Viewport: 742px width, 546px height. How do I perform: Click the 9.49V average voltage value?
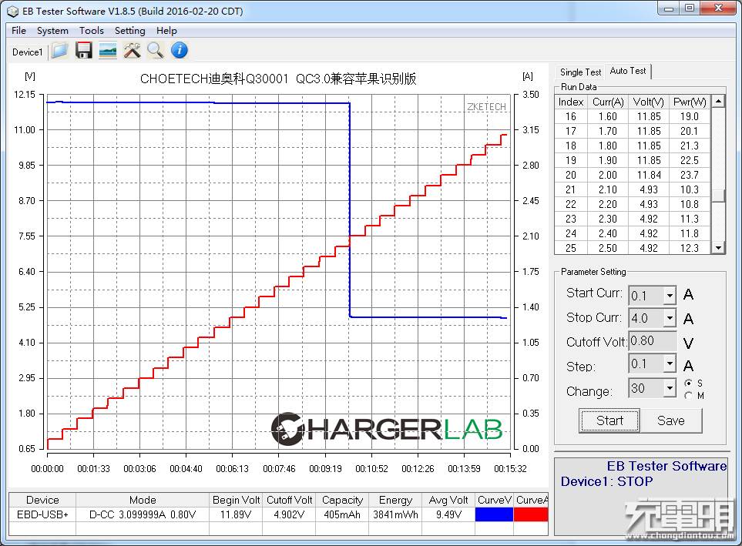pyautogui.click(x=448, y=514)
